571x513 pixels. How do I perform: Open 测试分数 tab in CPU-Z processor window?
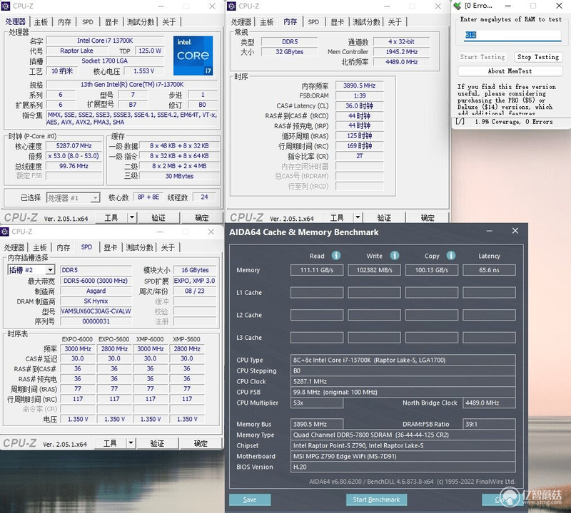point(141,22)
